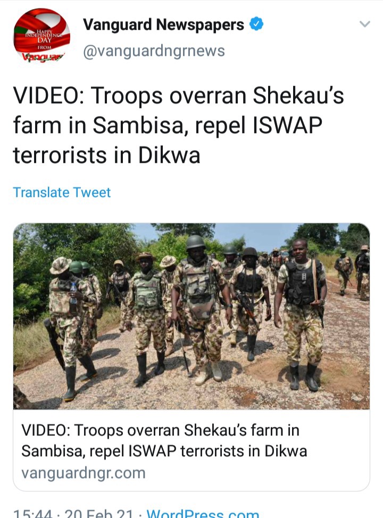Click the WordPress.com source link
This screenshot has height=518, width=383.
pos(203,514)
